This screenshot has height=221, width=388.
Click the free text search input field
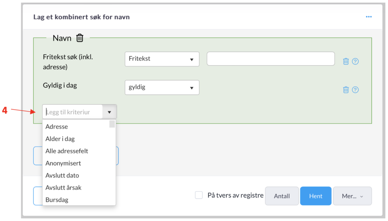(x=271, y=59)
